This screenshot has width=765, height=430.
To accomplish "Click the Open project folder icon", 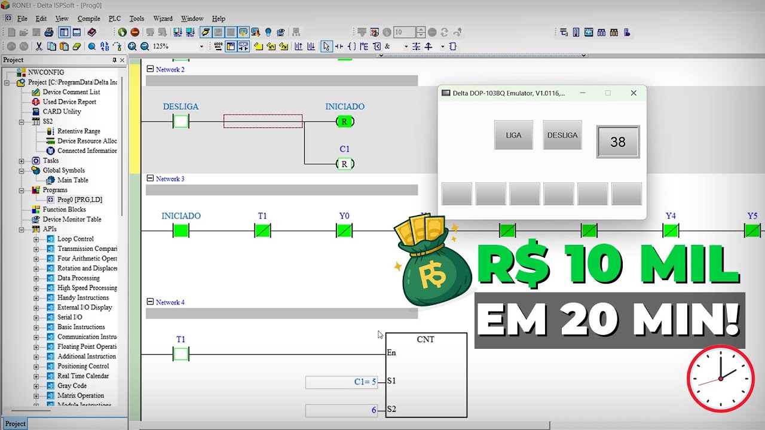I will [x=23, y=32].
